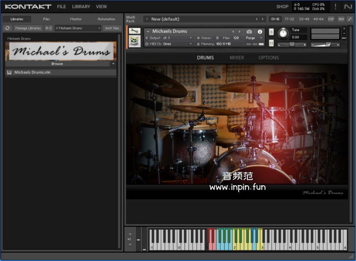Viewport: 356px width, 261px height.
Task: Load the Michaels Drums.nki file
Action: tap(32, 73)
